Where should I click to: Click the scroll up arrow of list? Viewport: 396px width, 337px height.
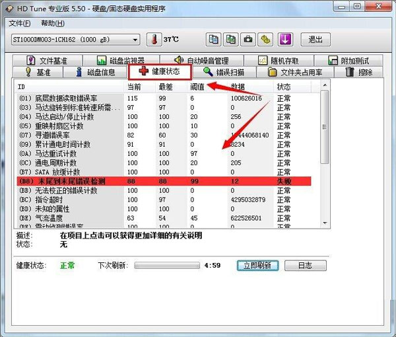click(x=325, y=85)
